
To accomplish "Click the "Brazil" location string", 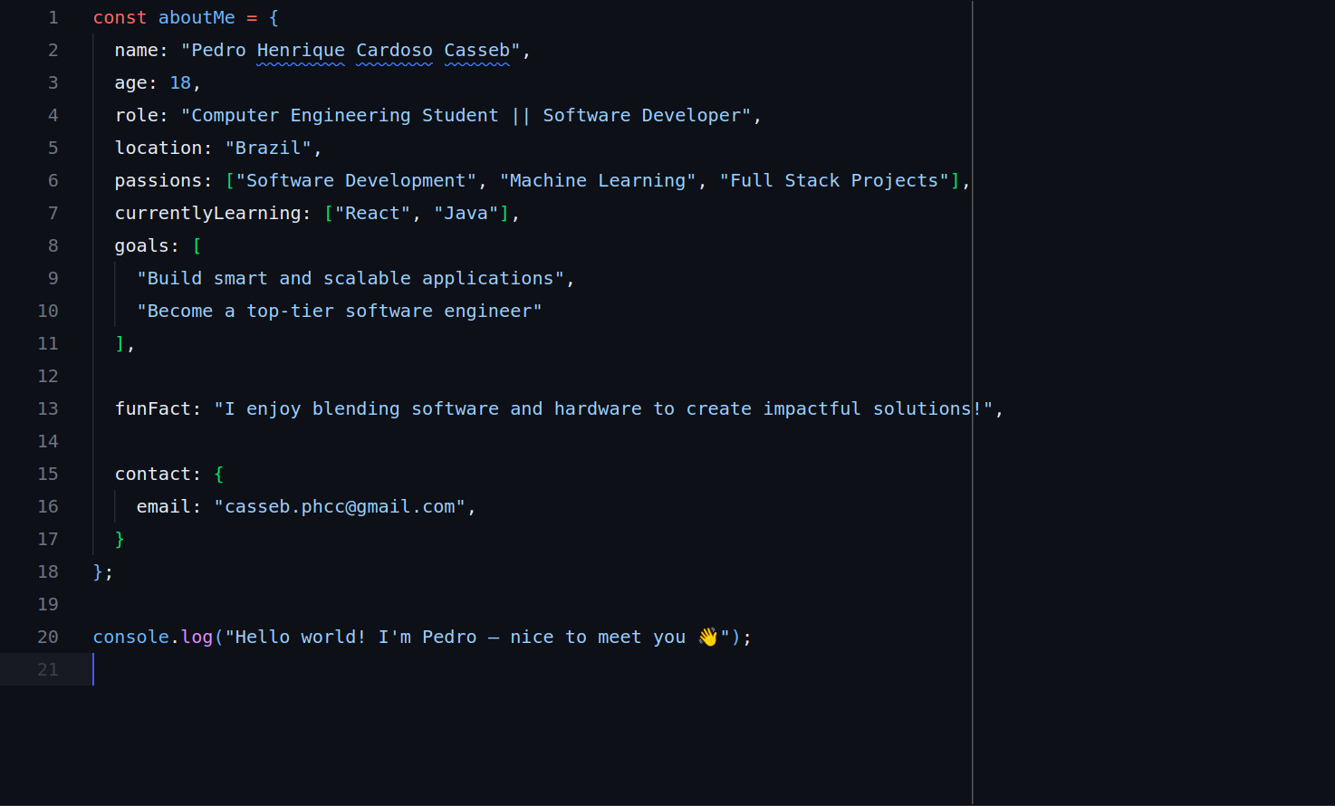I will pos(268,148).
